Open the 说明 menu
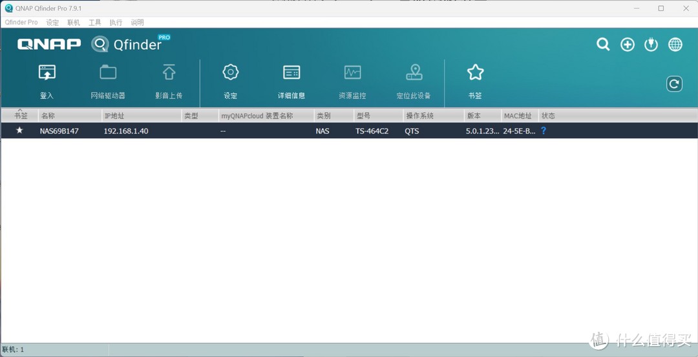This screenshot has height=357, width=698. click(x=137, y=22)
